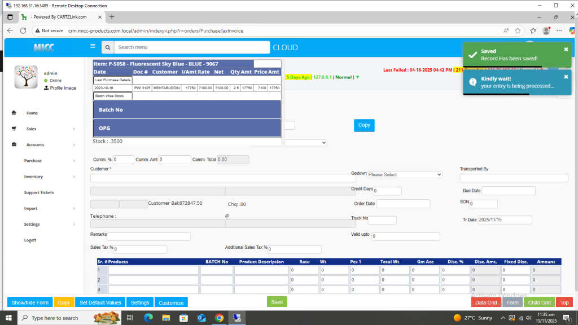Click the search magnifier icon
Viewport: 578px width, 325px height.
pos(108,47)
